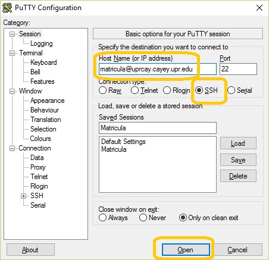Select Matricula in saved sessions list
Viewport: 269px width, 260px height.
(114, 149)
